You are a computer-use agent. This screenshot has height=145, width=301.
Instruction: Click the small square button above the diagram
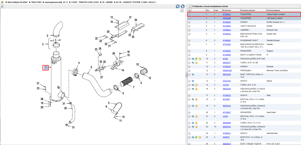(182, 11)
